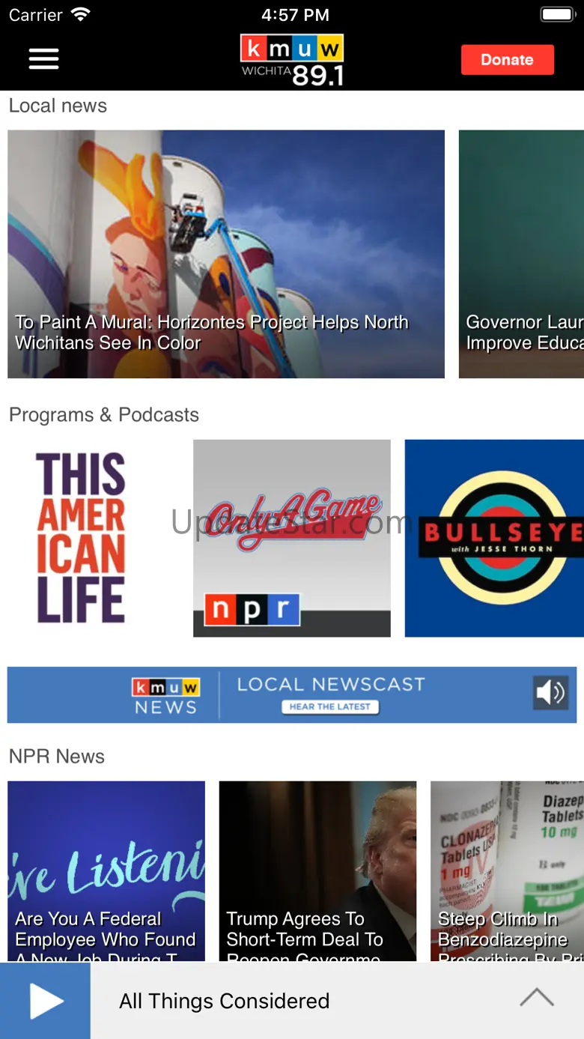Open the Governor education story card
Screen dimensions: 584x1039
pos(521,254)
